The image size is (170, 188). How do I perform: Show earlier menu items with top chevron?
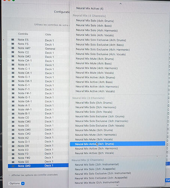[121, 4]
